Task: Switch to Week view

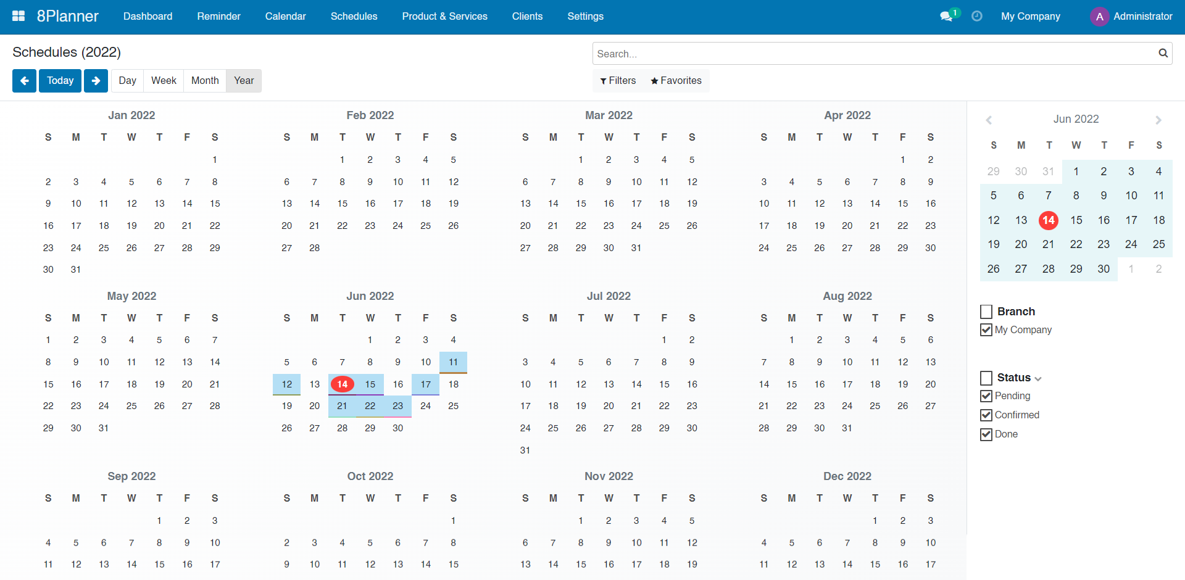Action: (x=164, y=81)
